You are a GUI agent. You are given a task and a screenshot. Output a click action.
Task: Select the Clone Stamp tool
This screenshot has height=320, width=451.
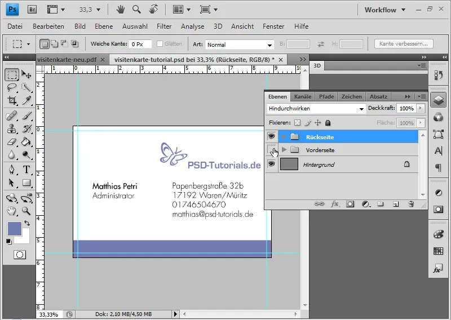[x=12, y=129]
